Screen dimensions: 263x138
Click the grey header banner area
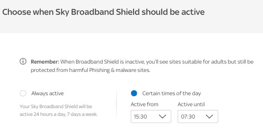(x=131, y=16)
